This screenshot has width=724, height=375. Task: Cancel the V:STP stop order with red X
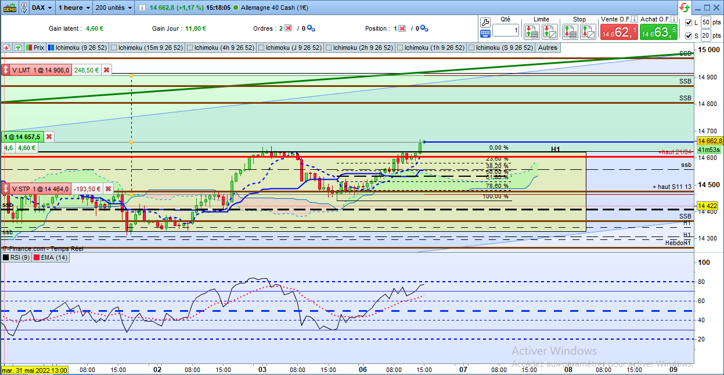coord(107,189)
